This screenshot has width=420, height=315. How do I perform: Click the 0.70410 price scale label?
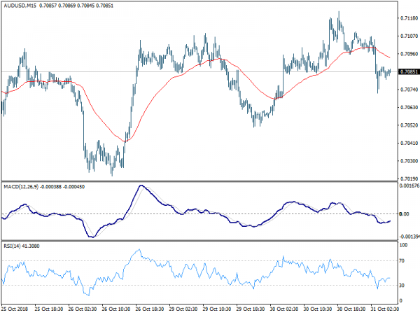pyautogui.click(x=409, y=143)
